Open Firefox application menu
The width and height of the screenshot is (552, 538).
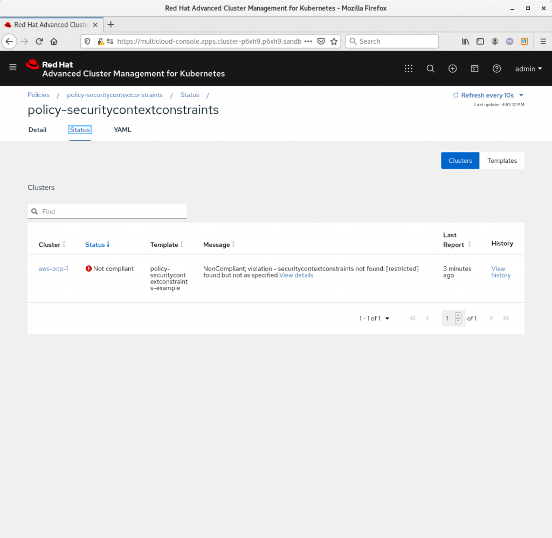pyautogui.click(x=543, y=42)
